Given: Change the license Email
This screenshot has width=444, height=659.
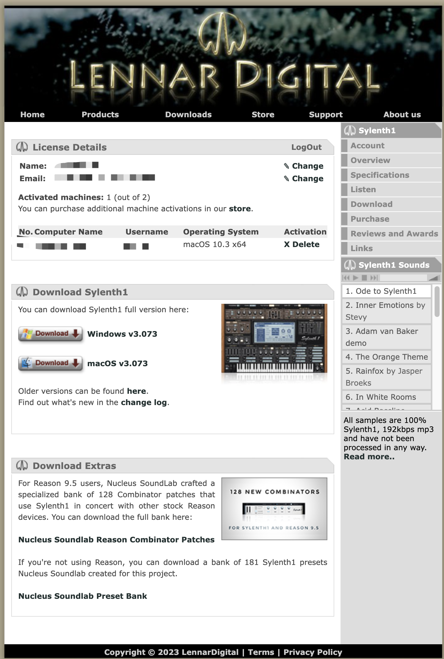Looking at the screenshot, I should pos(304,178).
